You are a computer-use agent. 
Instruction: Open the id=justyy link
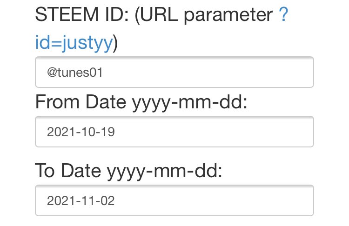coord(74,43)
